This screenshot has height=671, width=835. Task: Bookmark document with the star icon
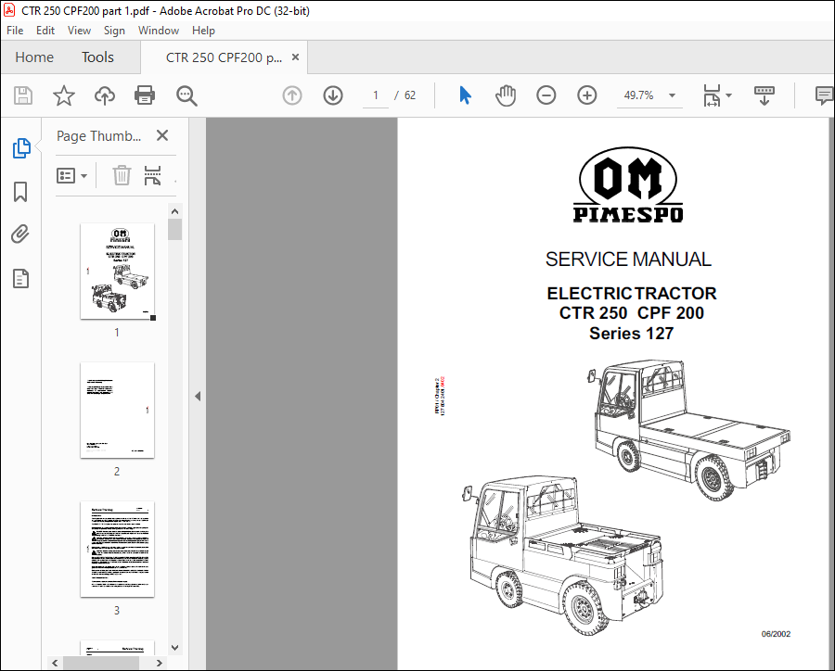point(64,95)
